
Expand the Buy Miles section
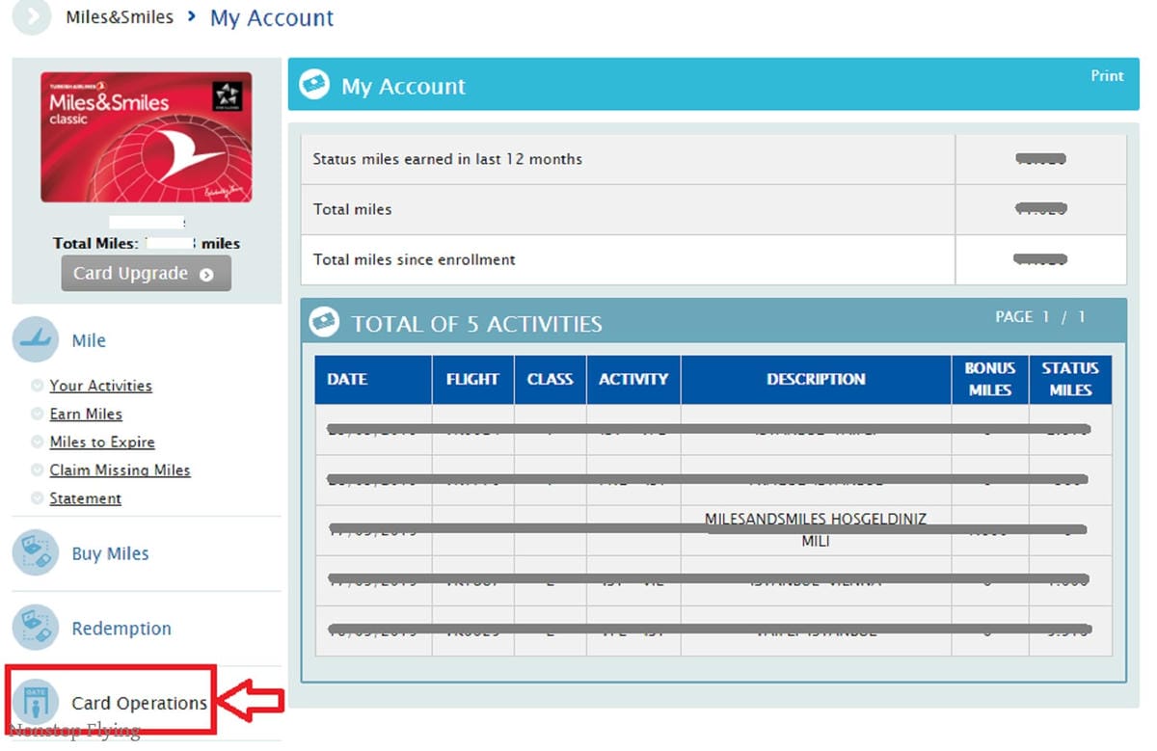pos(110,554)
